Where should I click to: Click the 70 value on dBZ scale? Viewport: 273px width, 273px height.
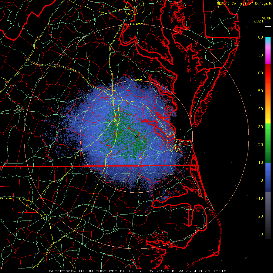coord(261,55)
